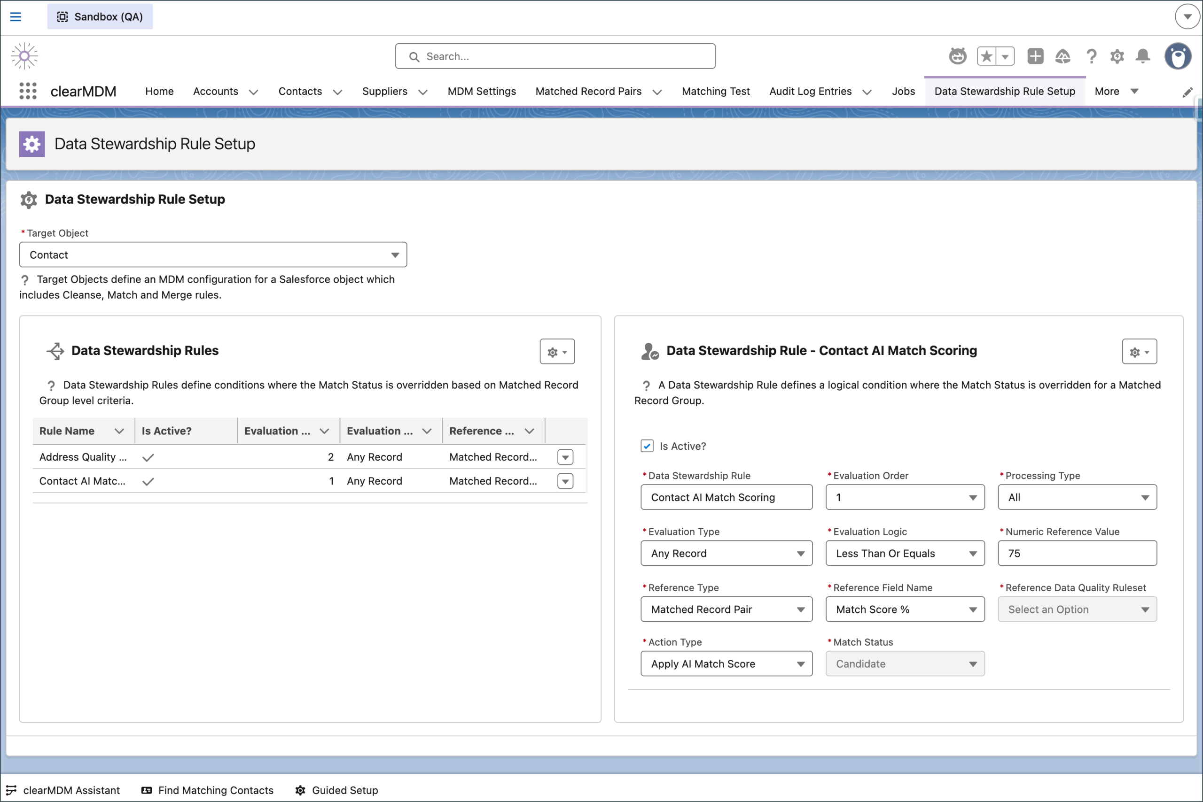The height and width of the screenshot is (802, 1203).
Task: Open the Data Stewardship Rules panel gear menu
Action: click(x=557, y=352)
